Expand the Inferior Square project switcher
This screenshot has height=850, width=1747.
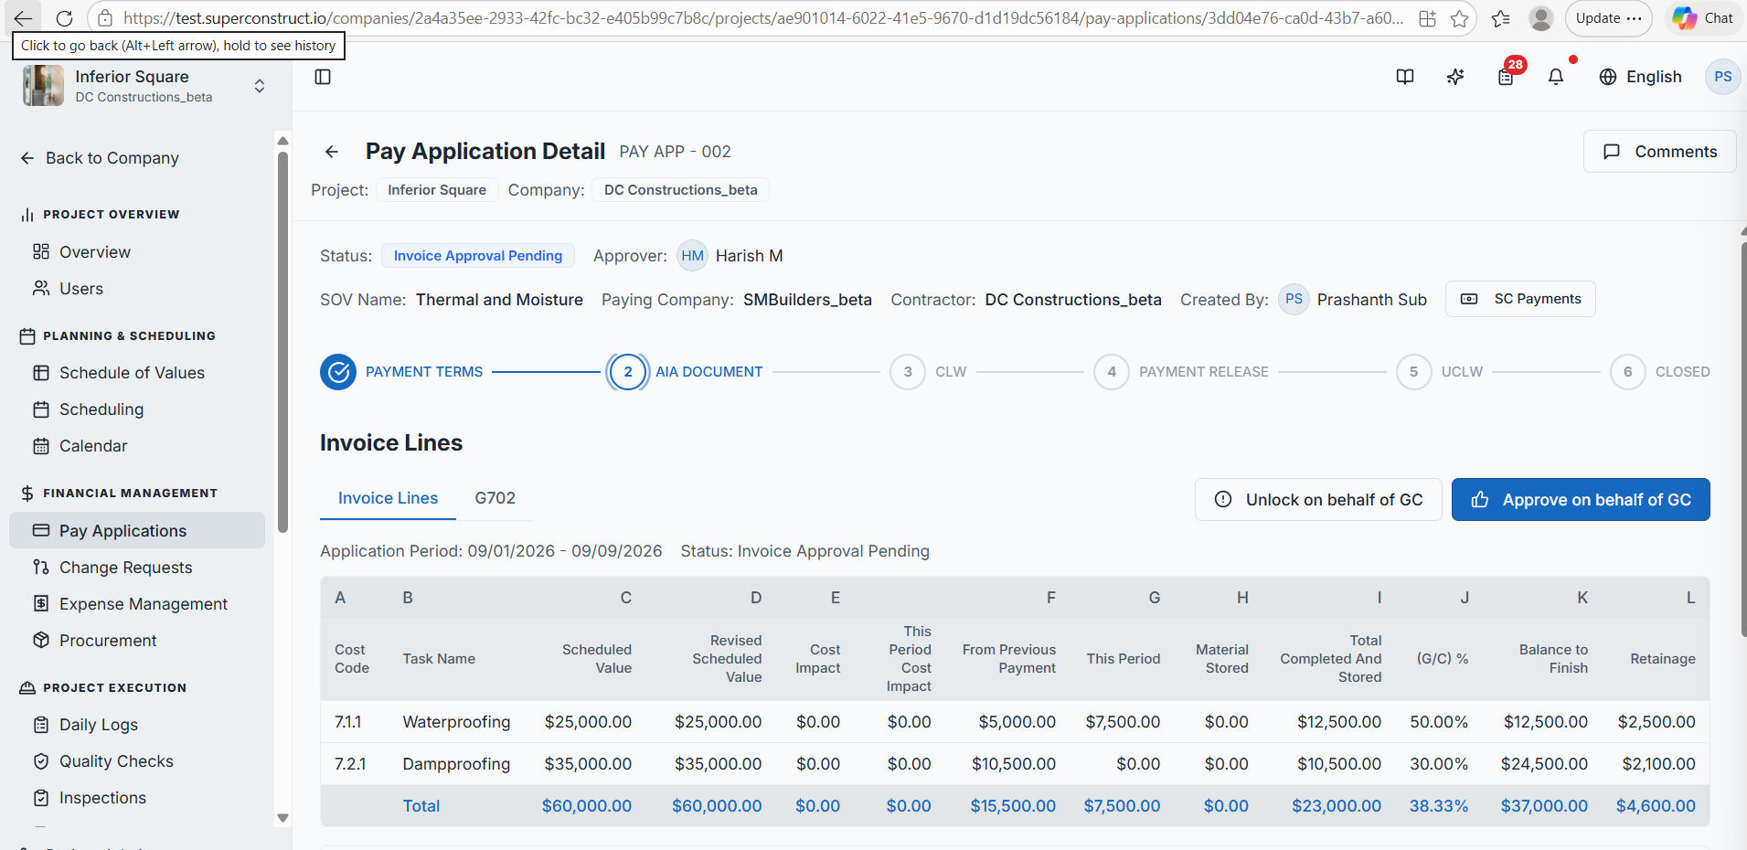[260, 86]
